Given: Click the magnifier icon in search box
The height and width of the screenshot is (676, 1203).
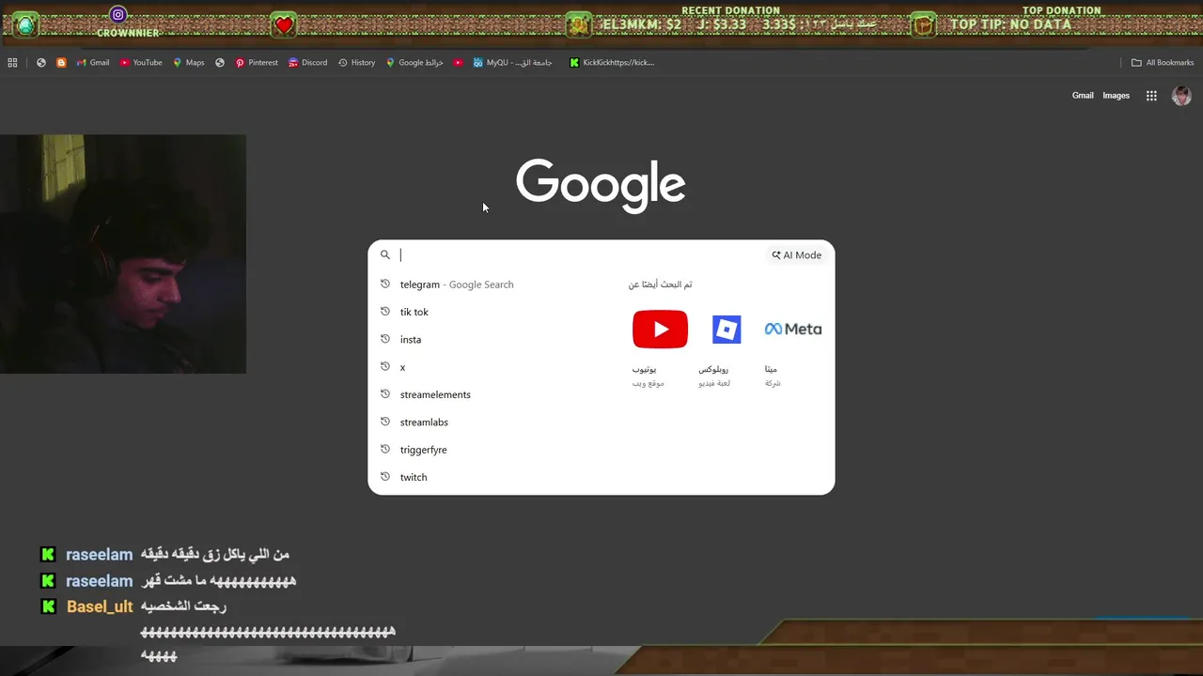Looking at the screenshot, I should coord(384,254).
